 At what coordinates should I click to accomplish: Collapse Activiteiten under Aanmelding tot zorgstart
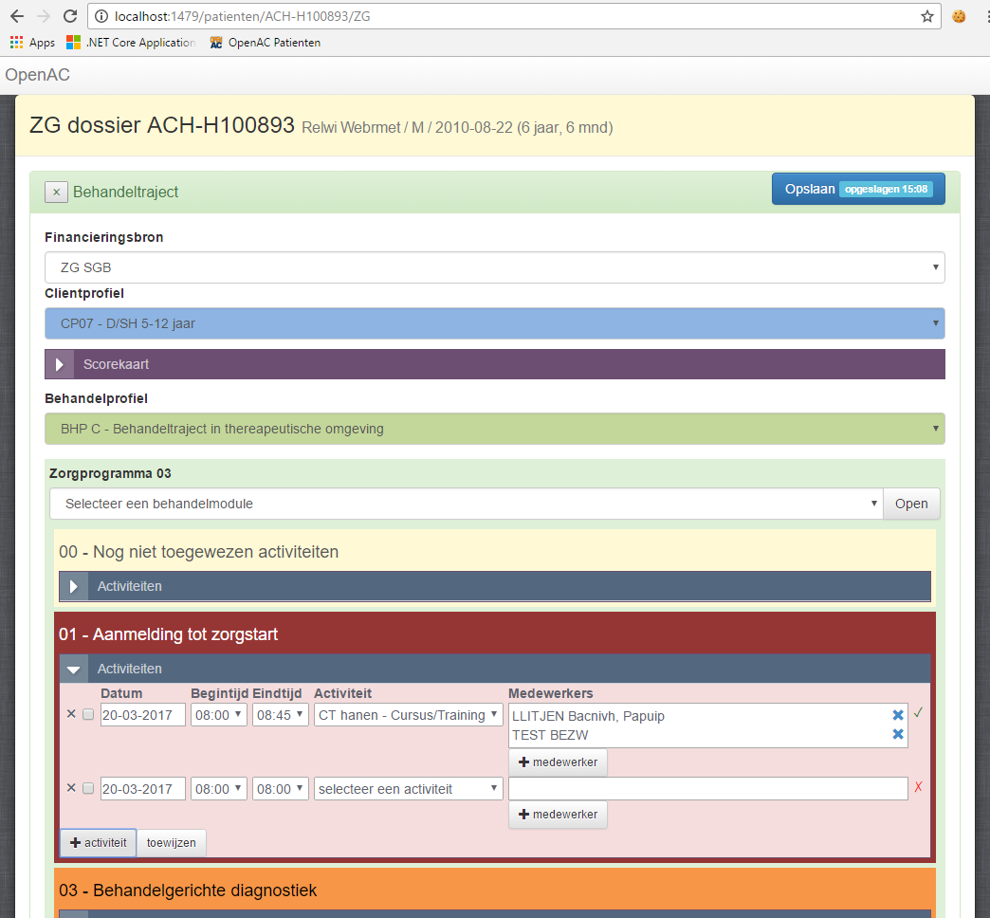(73, 669)
